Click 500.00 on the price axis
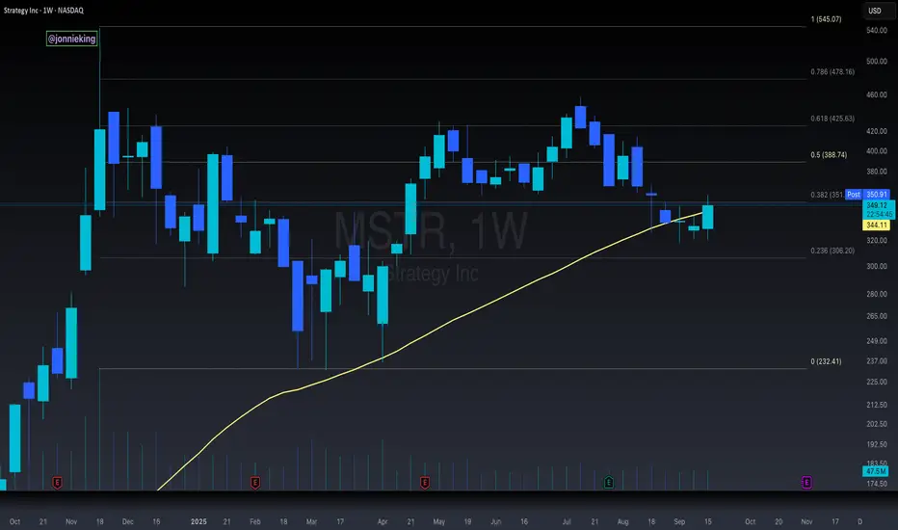Screen dimensions: 898x530 click(x=877, y=62)
